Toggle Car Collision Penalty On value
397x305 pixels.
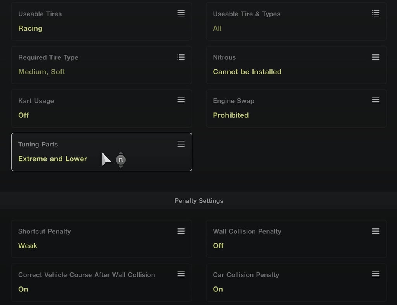pos(218,289)
